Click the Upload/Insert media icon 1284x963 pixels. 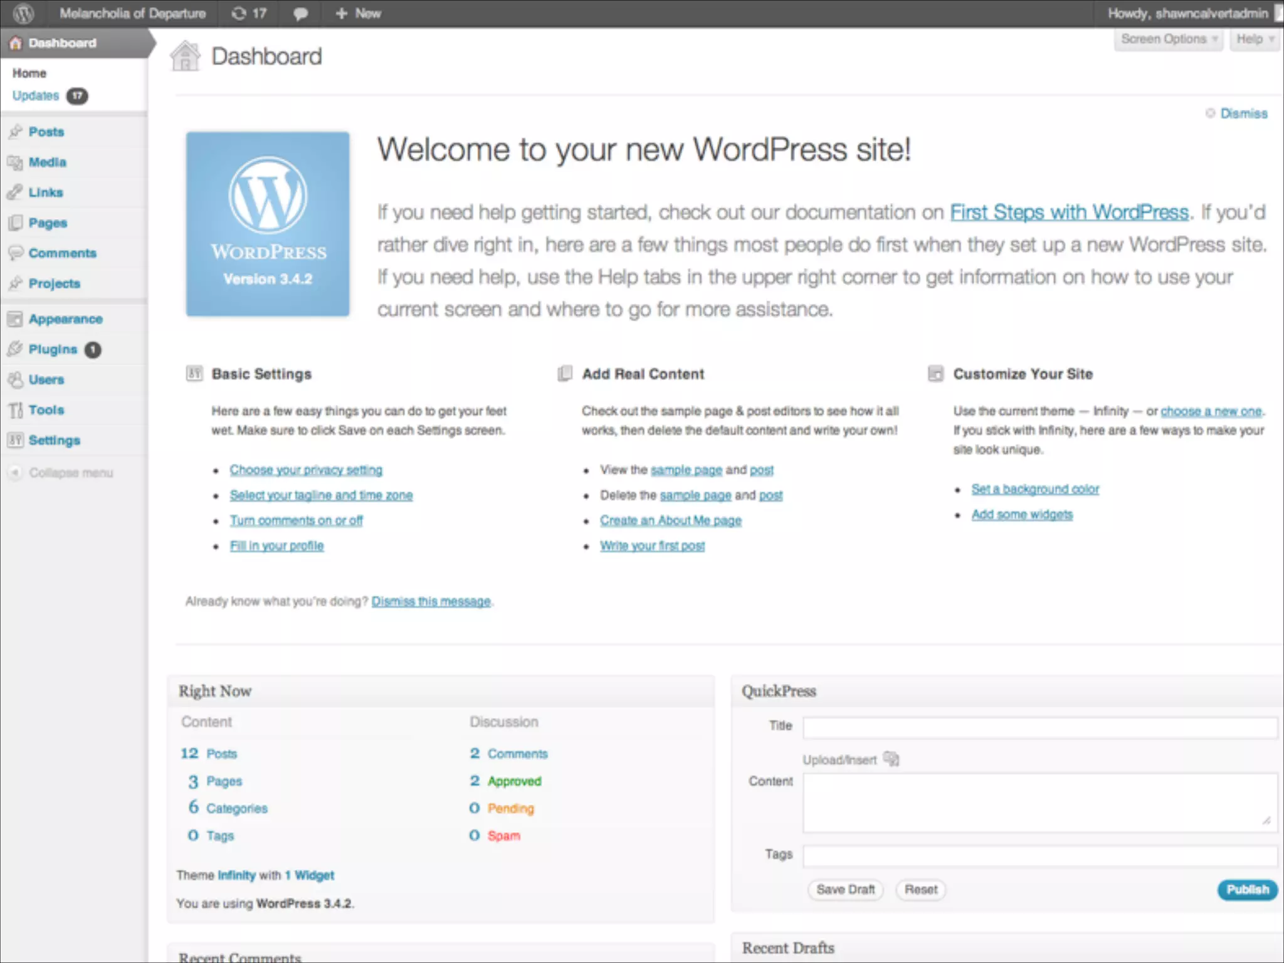pos(891,759)
